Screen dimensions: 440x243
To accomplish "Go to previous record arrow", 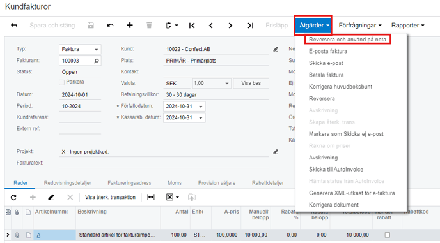I will coord(211,26).
